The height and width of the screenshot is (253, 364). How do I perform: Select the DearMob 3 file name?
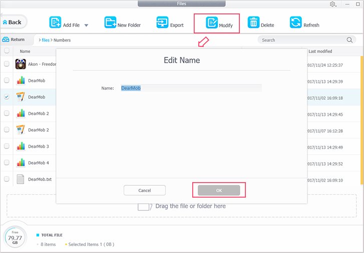tap(39, 146)
